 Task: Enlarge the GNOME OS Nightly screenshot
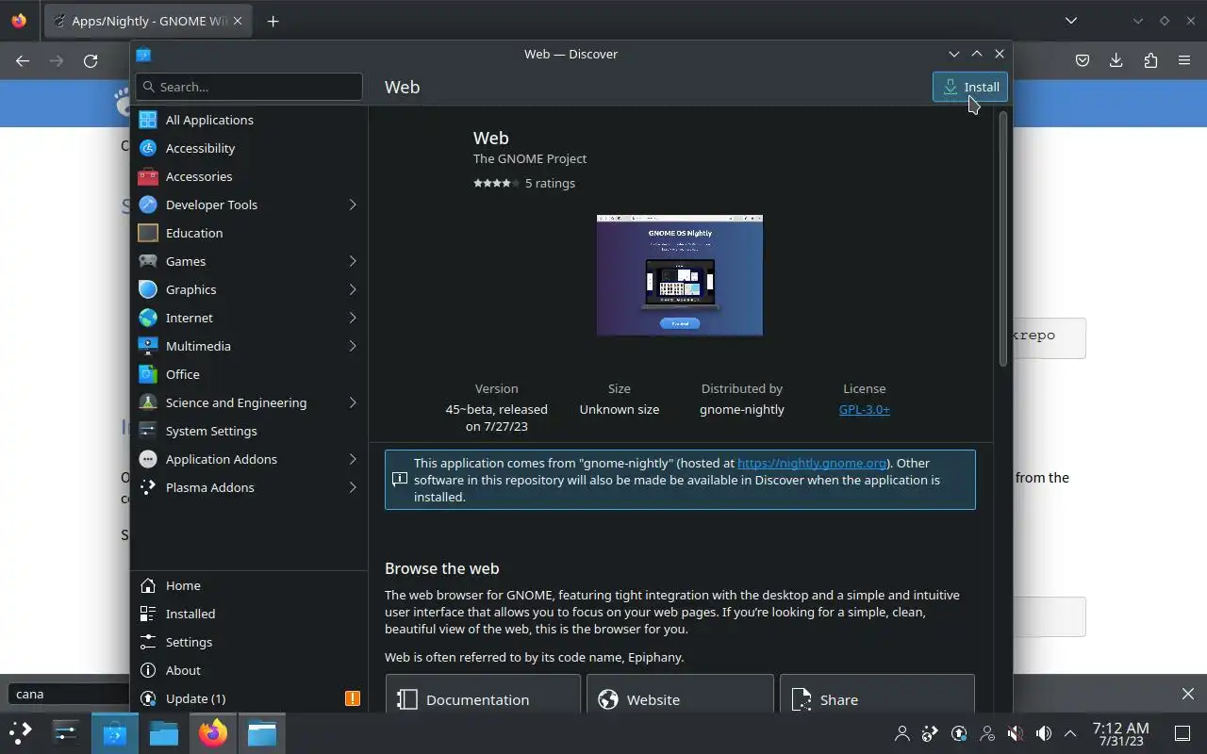tap(680, 275)
